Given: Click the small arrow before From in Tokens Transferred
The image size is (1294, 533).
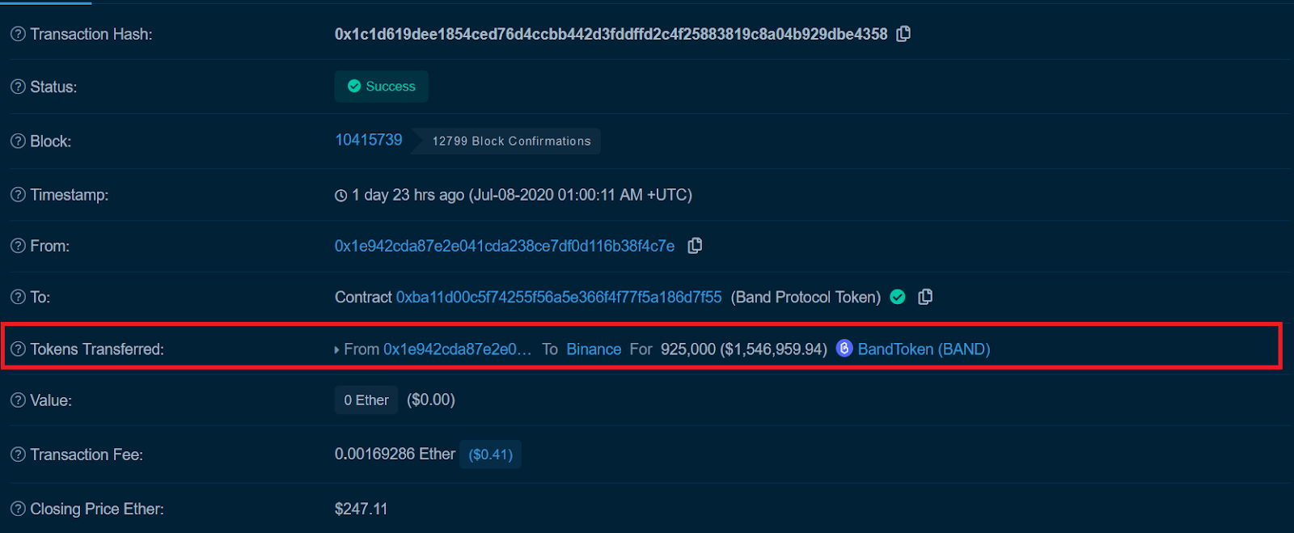Looking at the screenshot, I should tap(337, 350).
